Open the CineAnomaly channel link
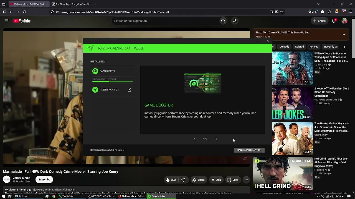 tap(321, 135)
